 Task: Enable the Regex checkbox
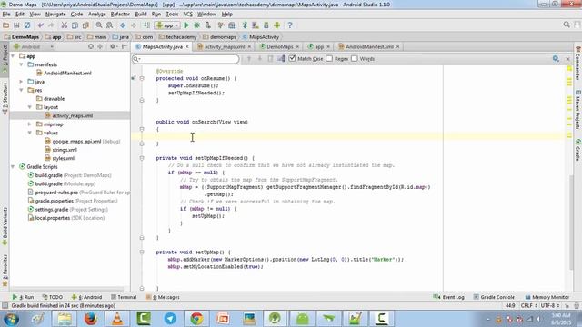pyautogui.click(x=329, y=58)
